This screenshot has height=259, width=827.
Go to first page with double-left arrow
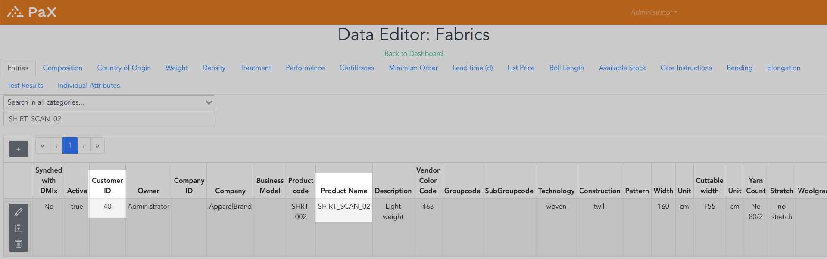[43, 145]
